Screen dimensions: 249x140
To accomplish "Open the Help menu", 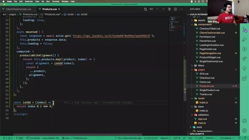I will tap(73, 2).
